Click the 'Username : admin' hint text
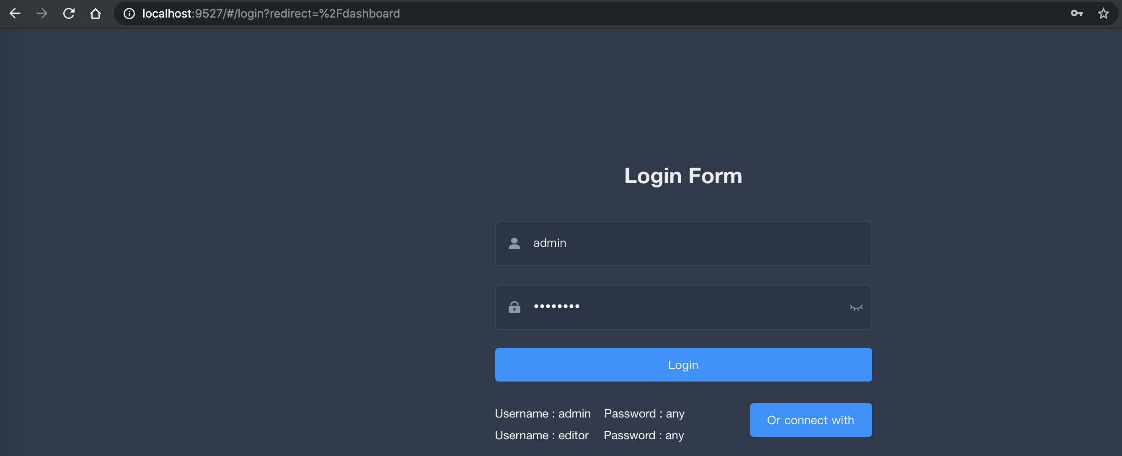 coord(542,413)
